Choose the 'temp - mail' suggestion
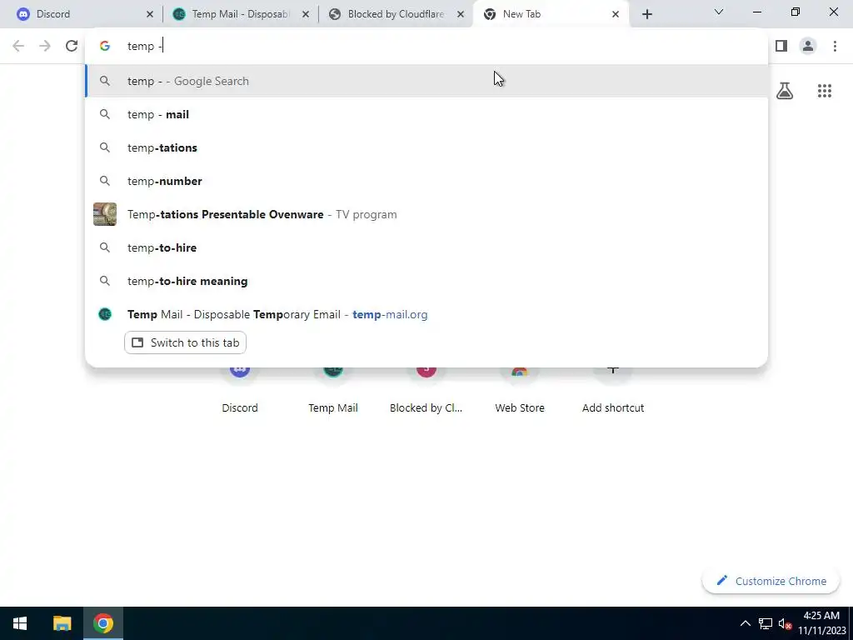Screen dimensions: 853x640 426,114
